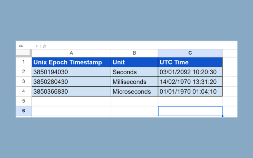The height and width of the screenshot is (158, 253).
Task: Select the Unit header cell
Action: click(x=134, y=62)
